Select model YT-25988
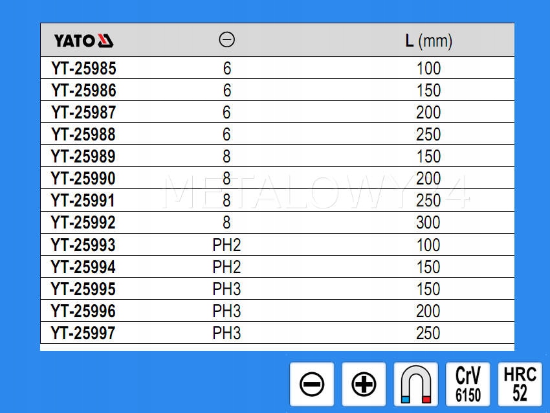The image size is (550, 413). 83,135
